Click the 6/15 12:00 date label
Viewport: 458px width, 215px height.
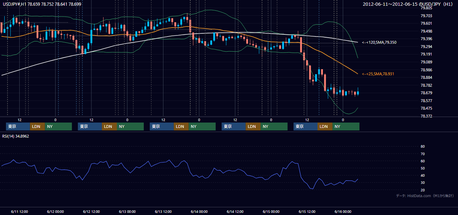click(307, 211)
